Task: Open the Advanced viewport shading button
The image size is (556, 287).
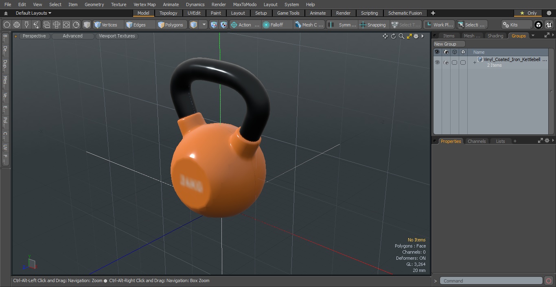Action: point(72,36)
